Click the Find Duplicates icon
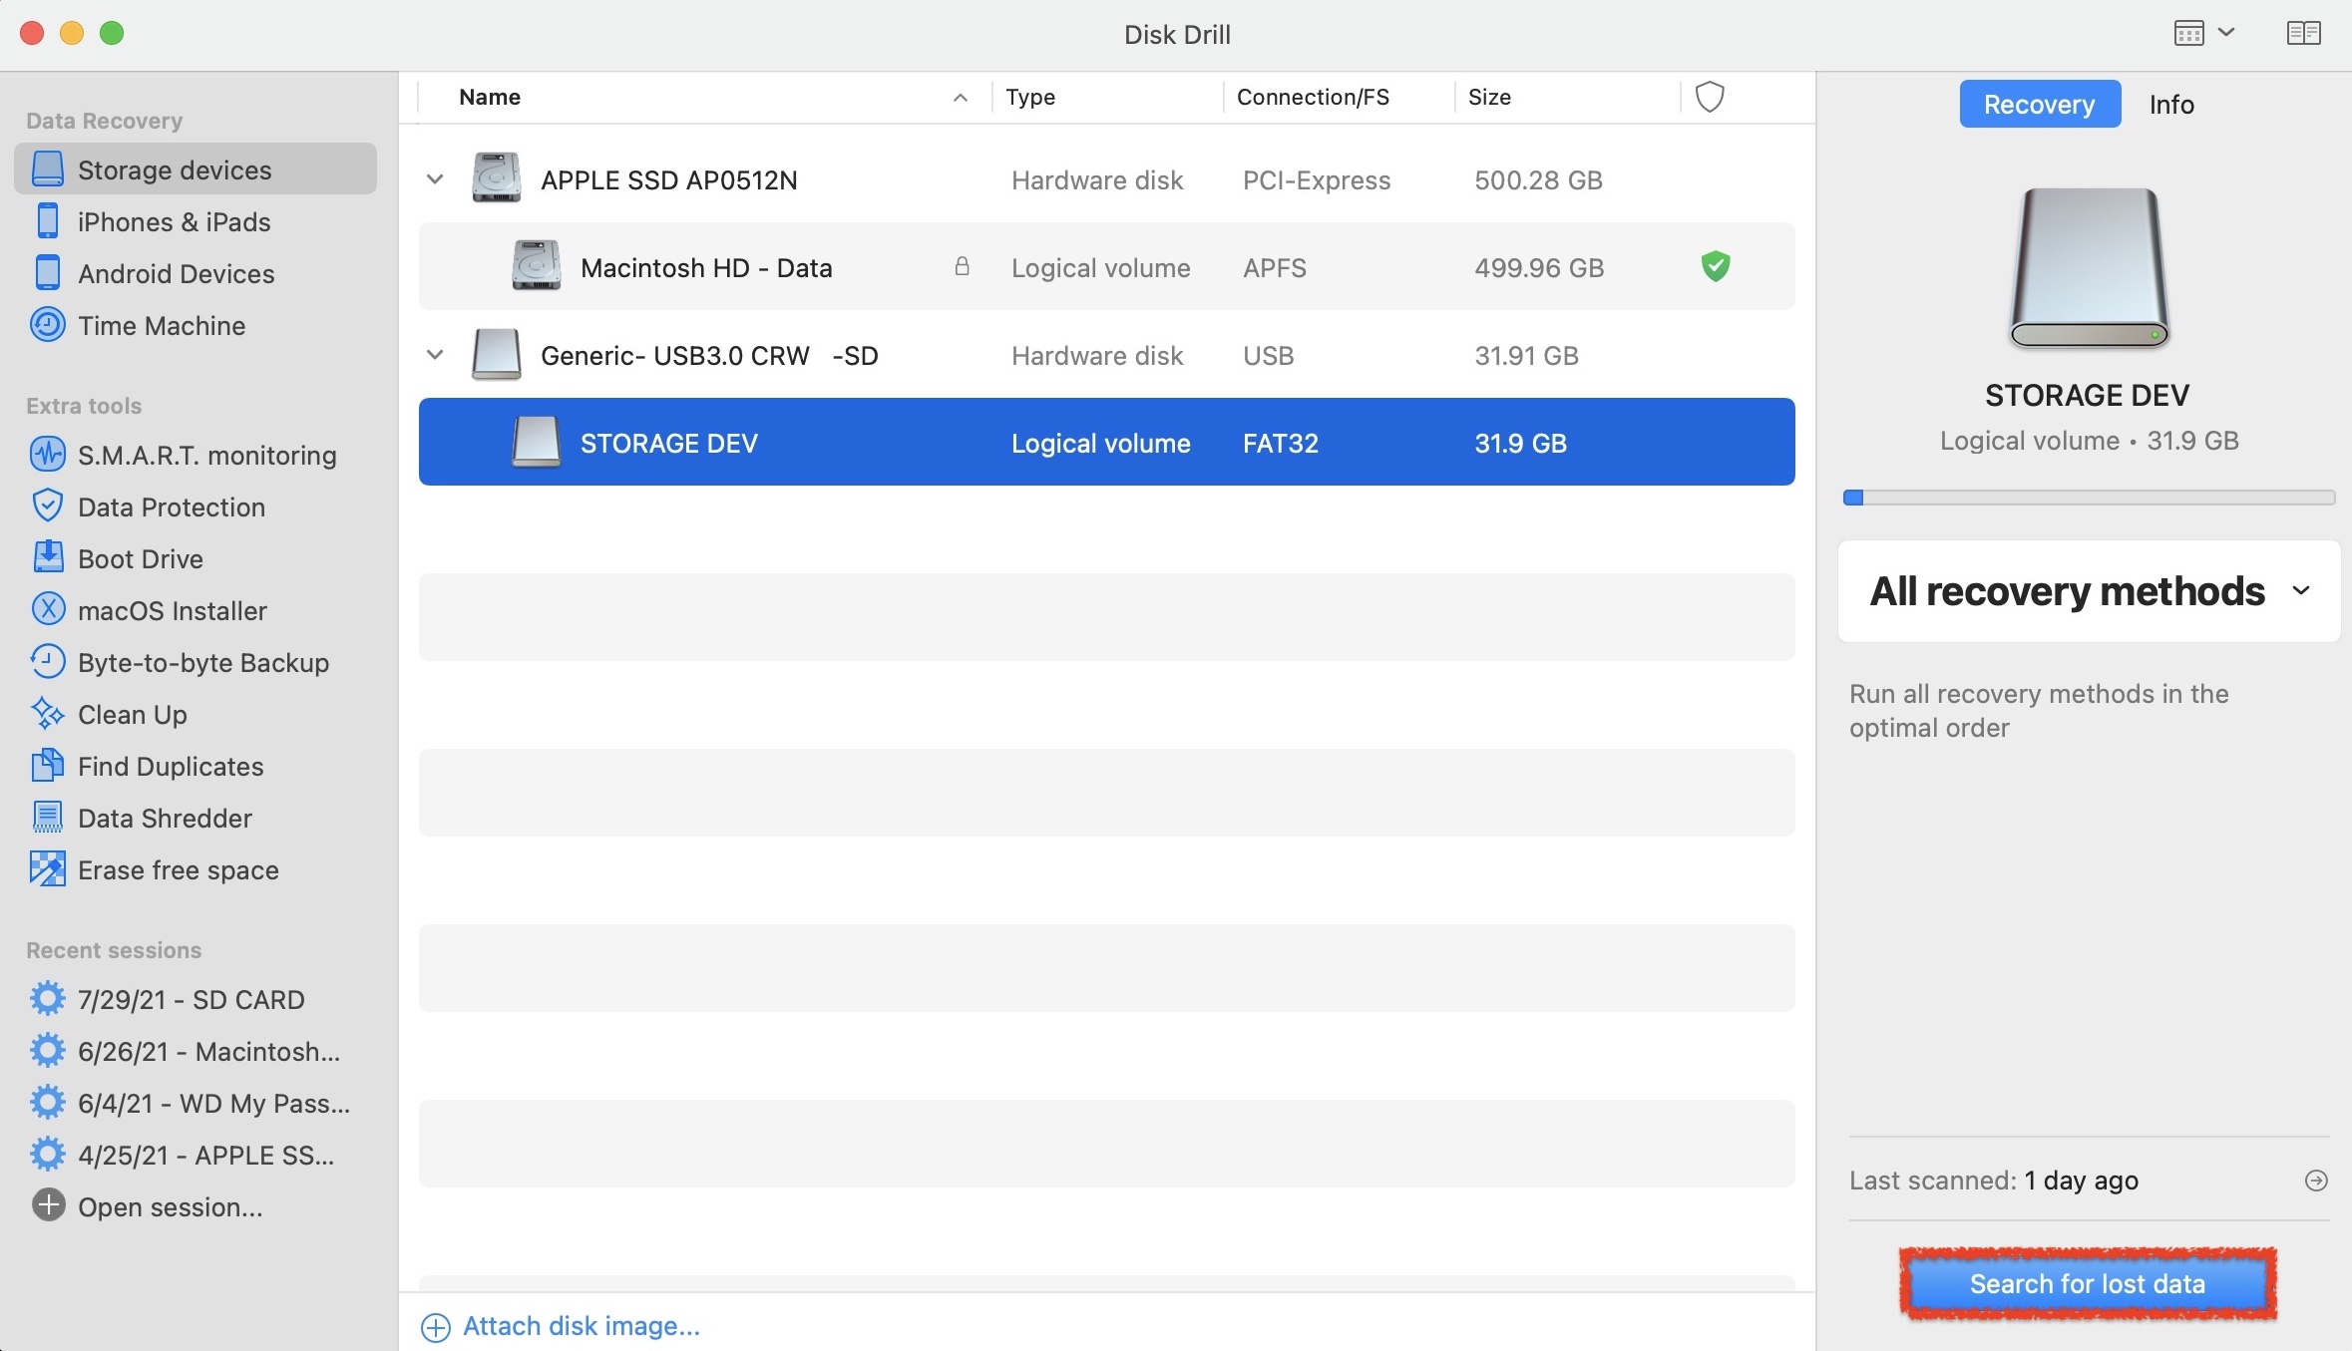Screen dimensions: 2352x1351 point(47,767)
